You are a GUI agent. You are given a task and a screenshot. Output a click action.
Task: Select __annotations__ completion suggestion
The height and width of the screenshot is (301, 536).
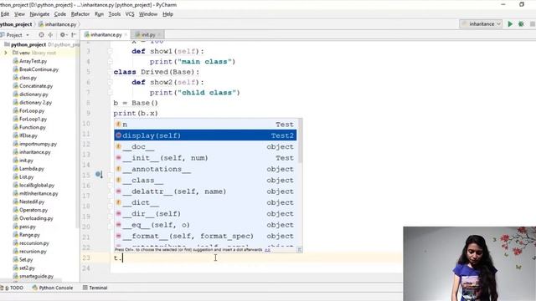click(x=205, y=169)
